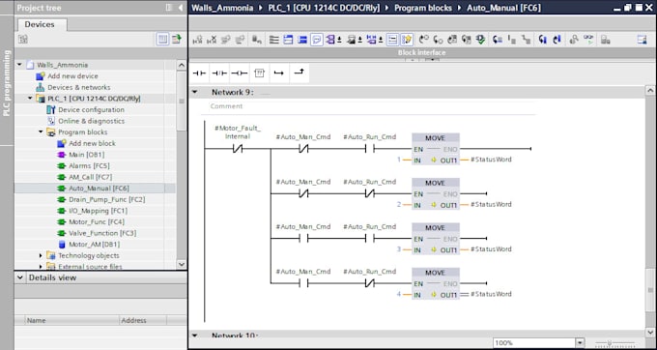The height and width of the screenshot is (350, 657).
Task: Select the MOVE box with input 4
Action: click(x=436, y=284)
